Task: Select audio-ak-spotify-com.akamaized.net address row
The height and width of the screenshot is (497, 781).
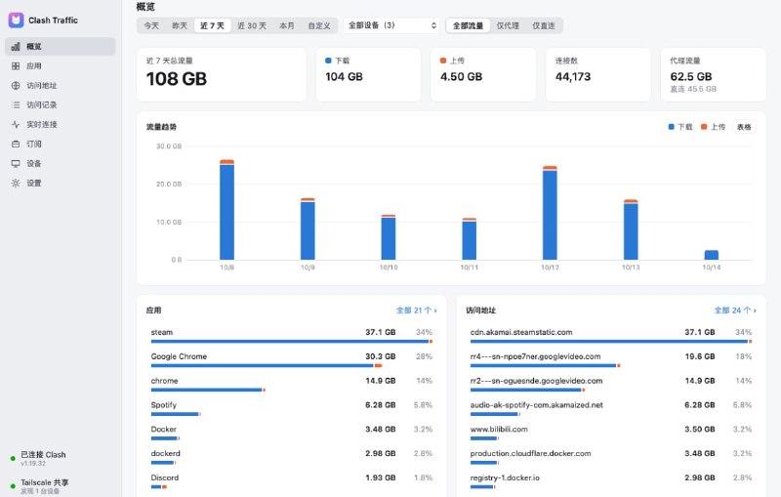Action: [611, 409]
